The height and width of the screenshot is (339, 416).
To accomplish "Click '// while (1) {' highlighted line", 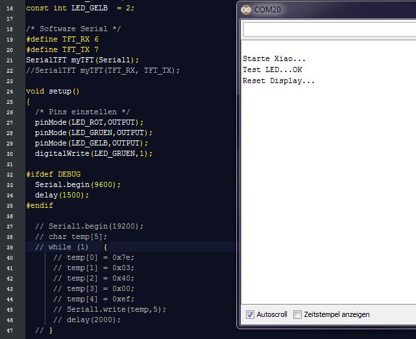I will (x=71, y=247).
